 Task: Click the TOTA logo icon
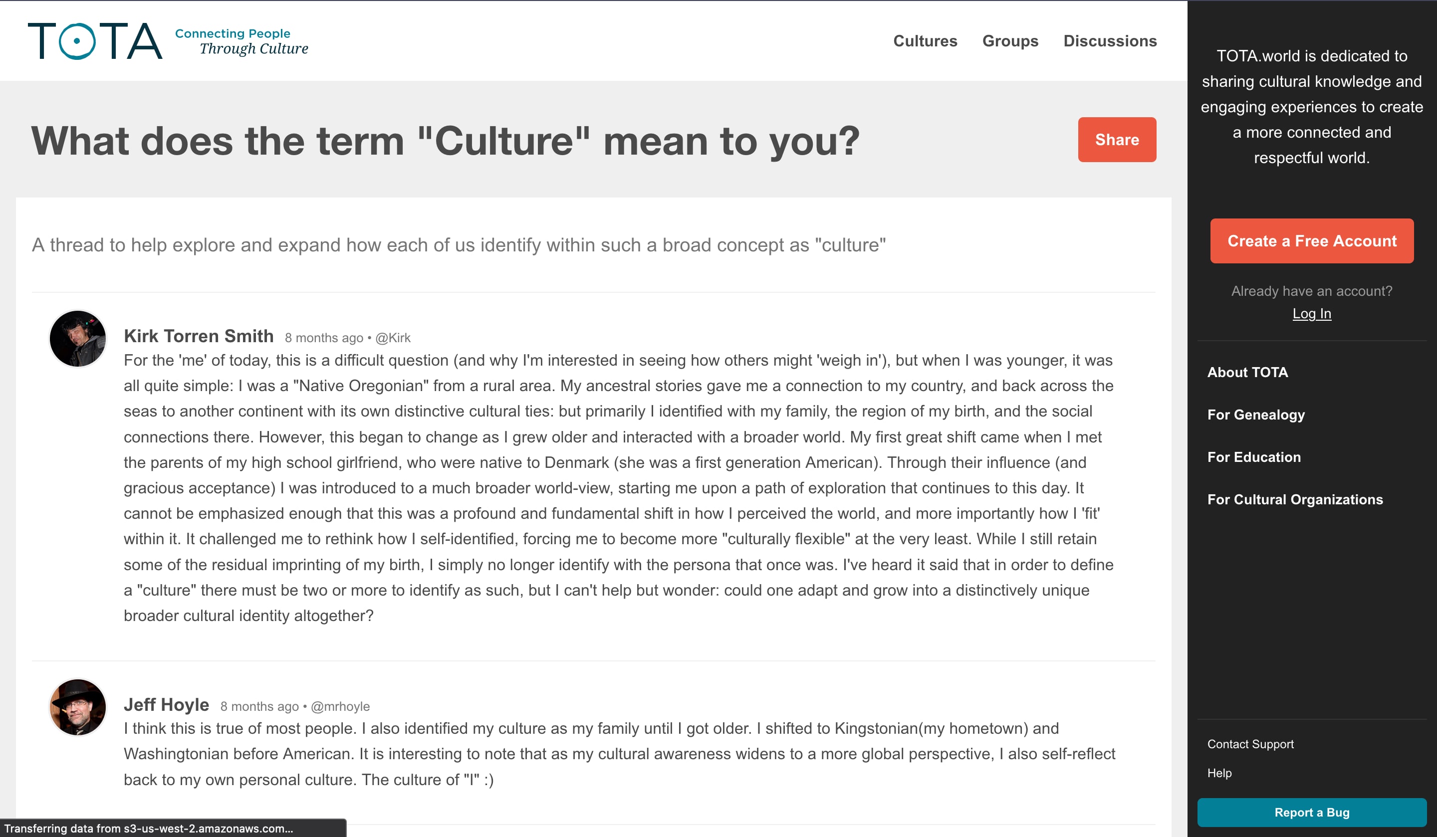[95, 41]
